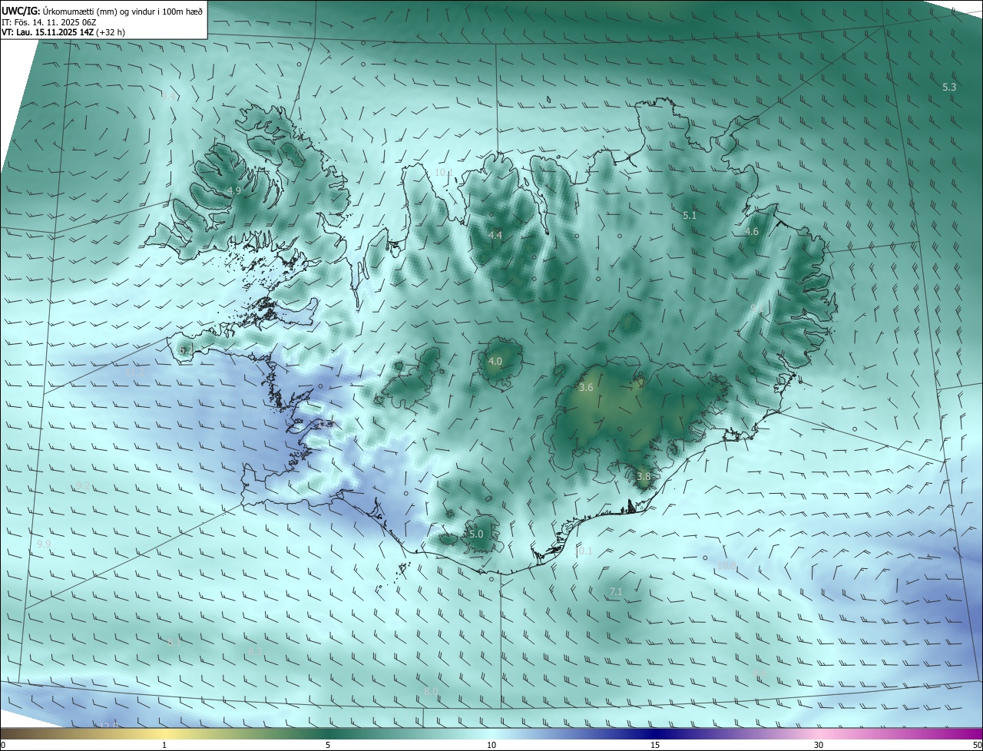
Task: Click the colorbar tick label 15
Action: point(655,745)
